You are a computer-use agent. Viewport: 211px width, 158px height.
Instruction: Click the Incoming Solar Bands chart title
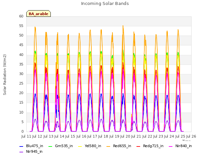pyautogui.click(x=105, y=4)
